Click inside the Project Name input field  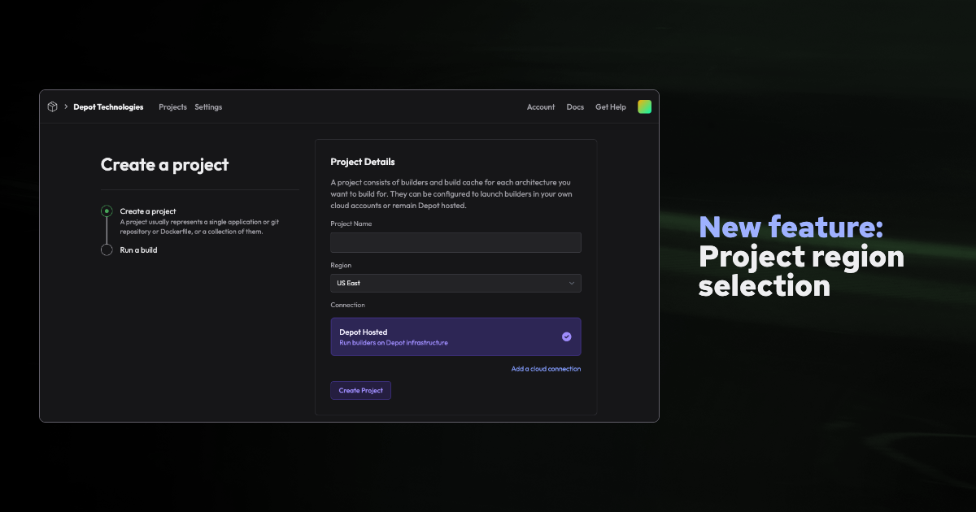(x=455, y=242)
